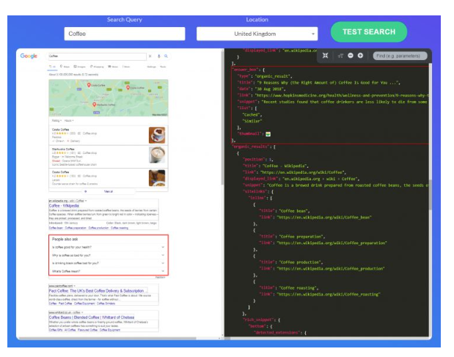
Task: Click the fullscreen expand icon in JSON toolbar
Action: (326, 55)
